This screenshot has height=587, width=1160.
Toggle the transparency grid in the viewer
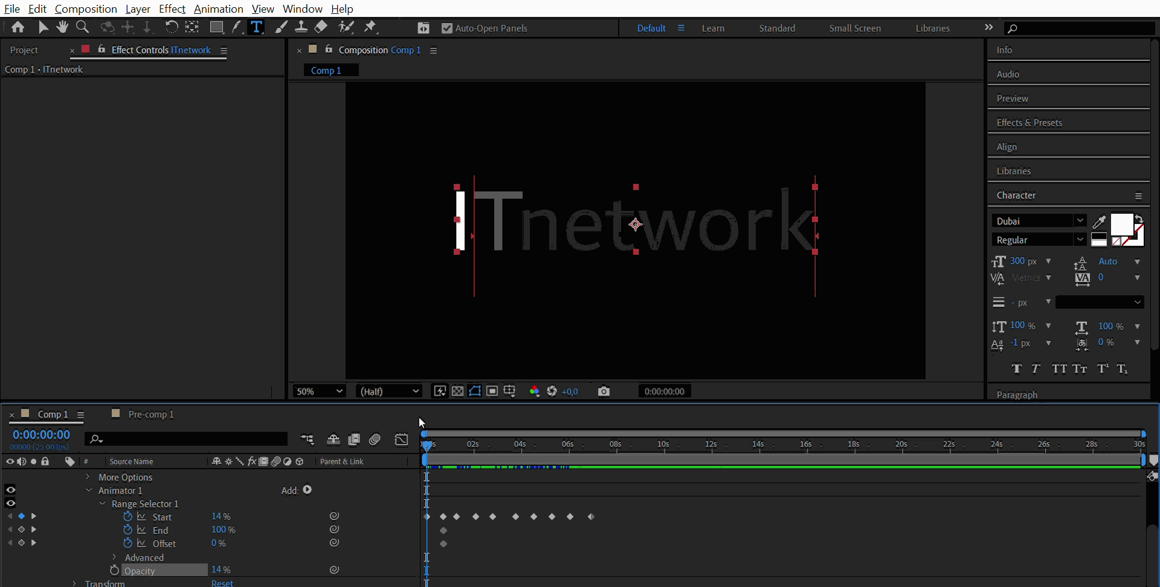pyautogui.click(x=458, y=391)
